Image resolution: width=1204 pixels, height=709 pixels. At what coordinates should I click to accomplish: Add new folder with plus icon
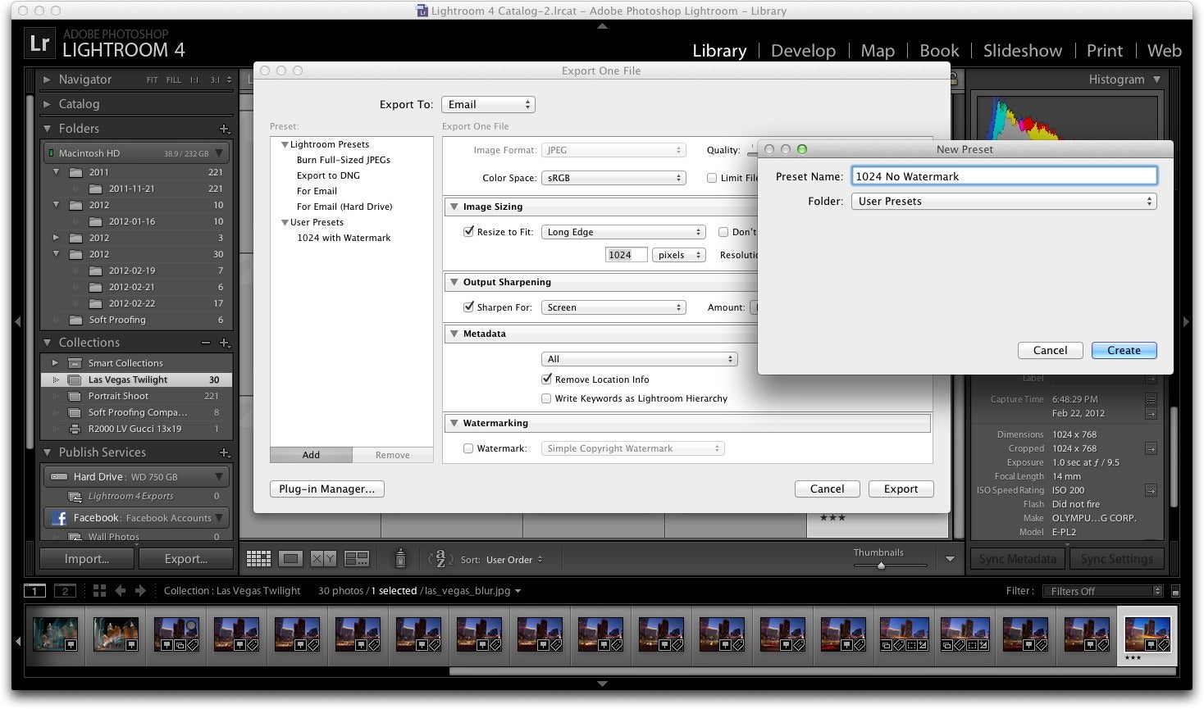tap(224, 129)
